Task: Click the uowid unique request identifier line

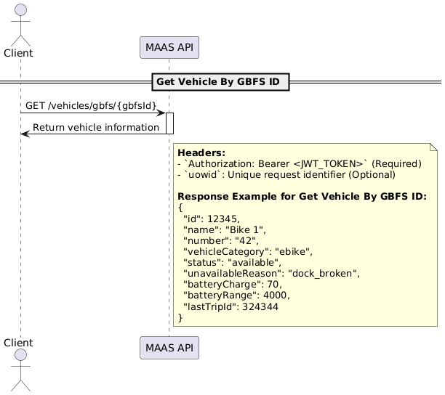Action: point(286,175)
